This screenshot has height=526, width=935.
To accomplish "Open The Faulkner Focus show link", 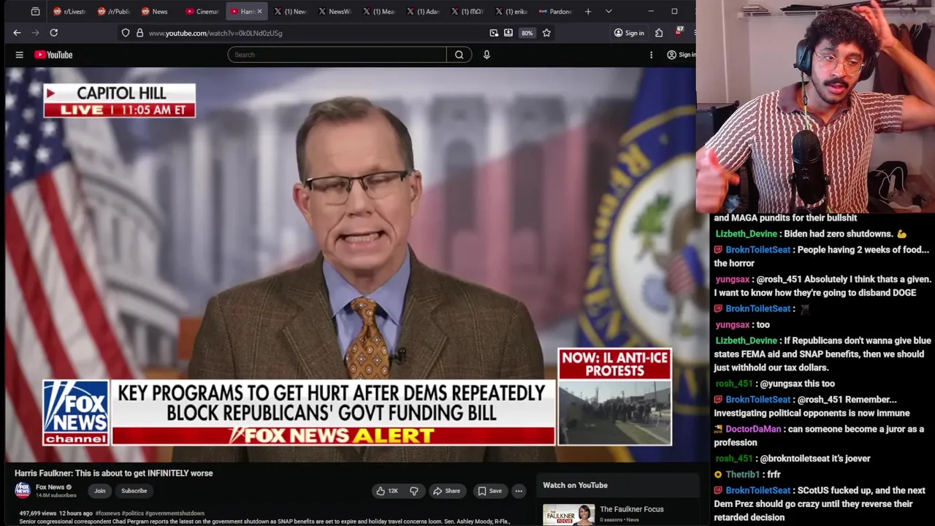I will (x=632, y=509).
